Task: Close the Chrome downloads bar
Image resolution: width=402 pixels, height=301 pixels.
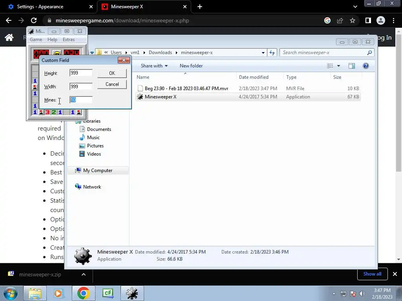Action: click(395, 274)
